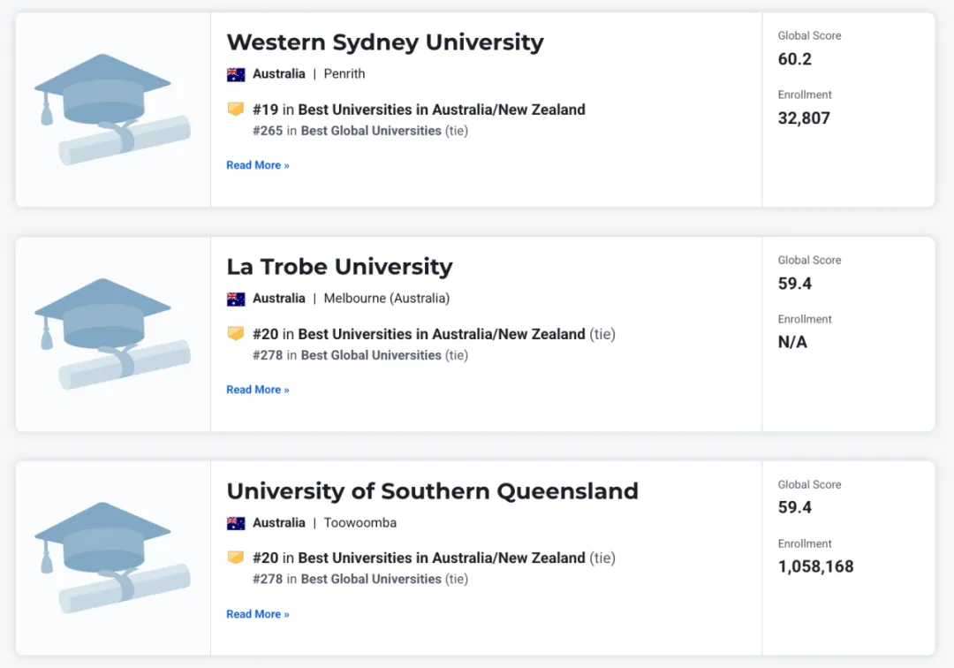The height and width of the screenshot is (668, 954).
Task: Open University of Southern Queensland title link
Action: [433, 491]
